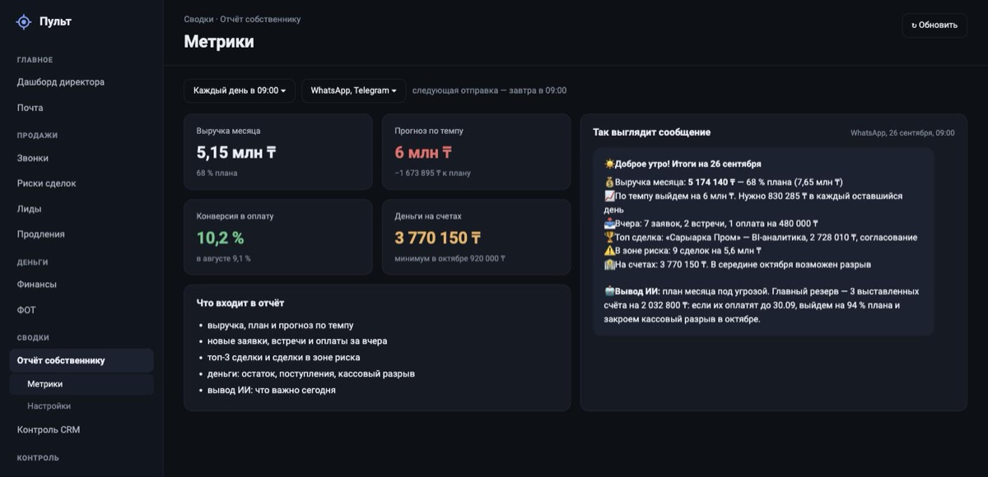
Task: Click the Доброе утро! Итоги на 26 сентября line
Action: click(x=683, y=164)
